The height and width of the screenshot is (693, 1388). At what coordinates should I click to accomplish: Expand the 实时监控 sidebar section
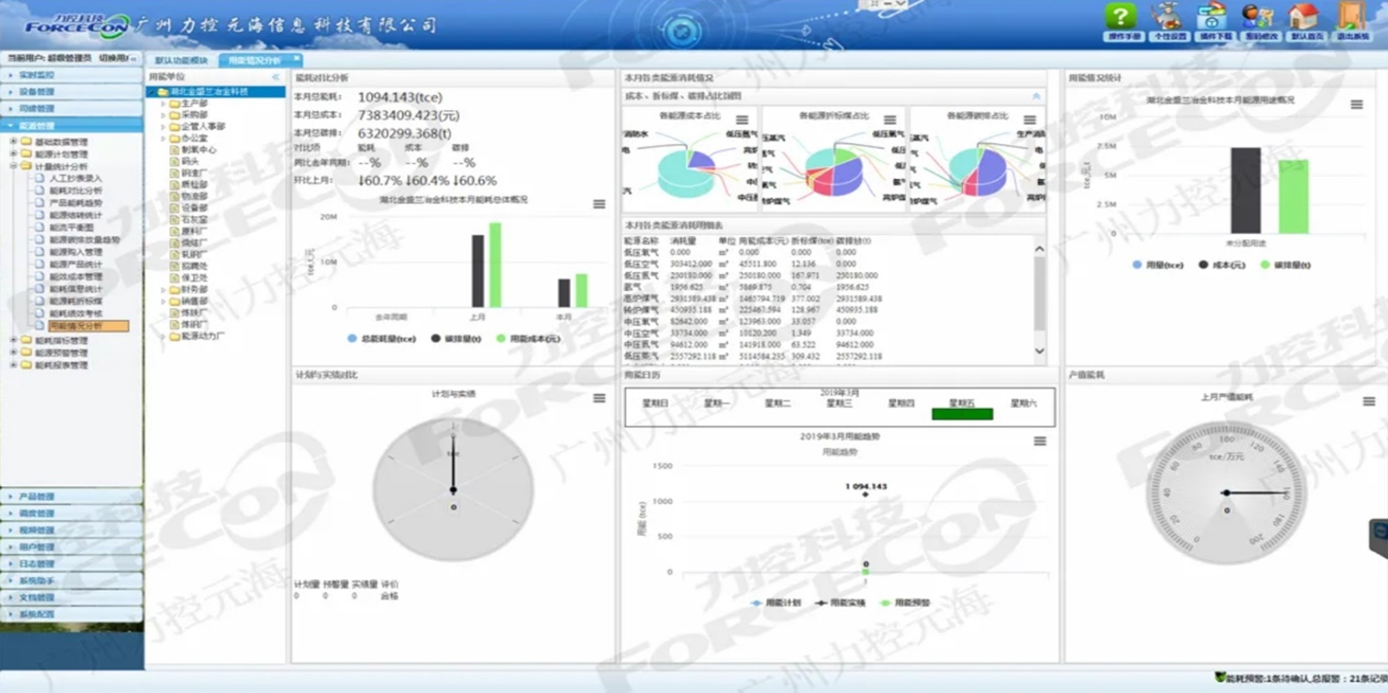37,75
